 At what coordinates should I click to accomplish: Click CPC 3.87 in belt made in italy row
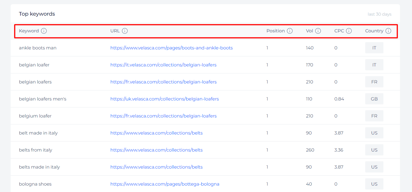click(339, 133)
